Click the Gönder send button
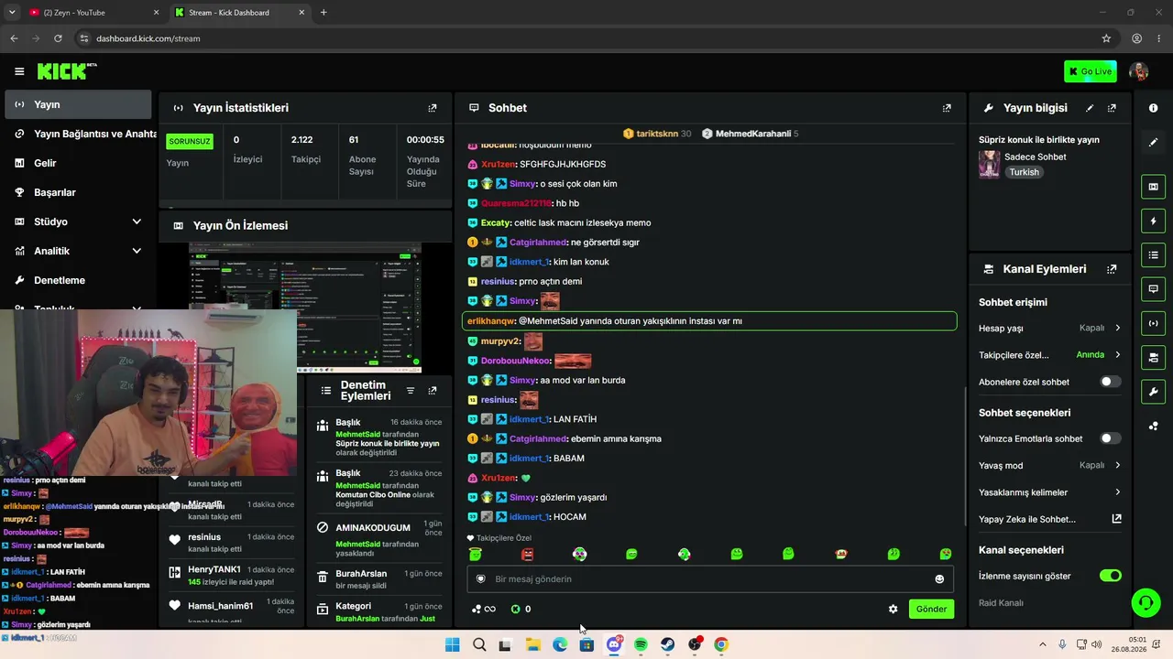This screenshot has width=1173, height=659. click(x=931, y=609)
